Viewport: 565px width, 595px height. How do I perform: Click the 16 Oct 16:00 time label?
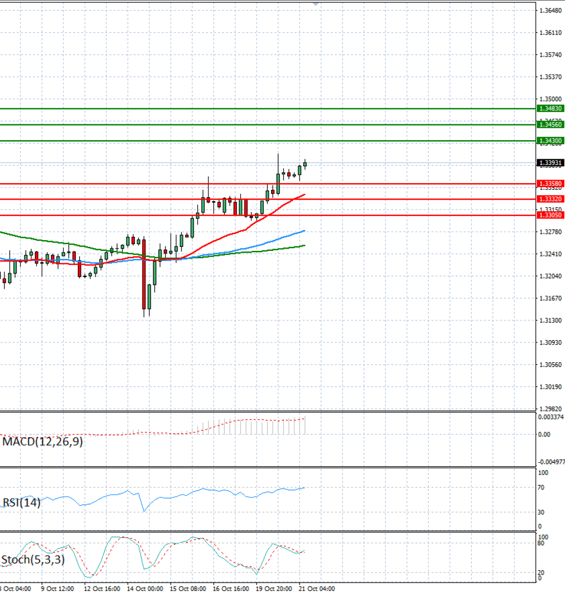click(x=231, y=589)
